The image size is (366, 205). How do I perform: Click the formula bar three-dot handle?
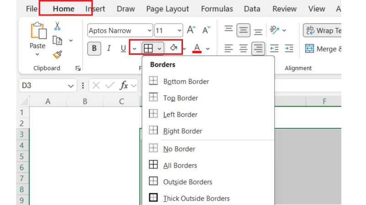pyautogui.click(x=83, y=86)
